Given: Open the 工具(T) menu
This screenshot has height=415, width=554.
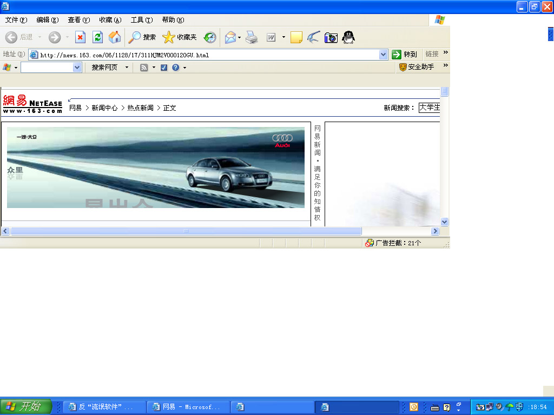Looking at the screenshot, I should [141, 20].
